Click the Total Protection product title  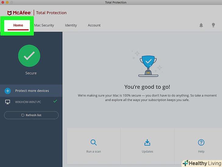(51, 13)
